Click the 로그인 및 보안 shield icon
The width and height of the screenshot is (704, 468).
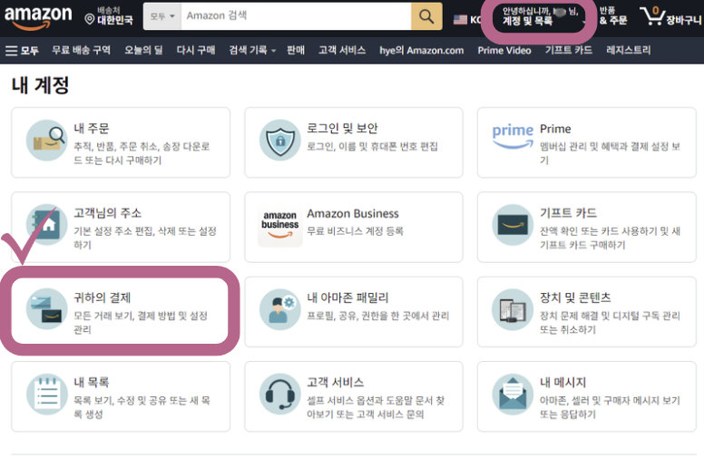(x=279, y=140)
